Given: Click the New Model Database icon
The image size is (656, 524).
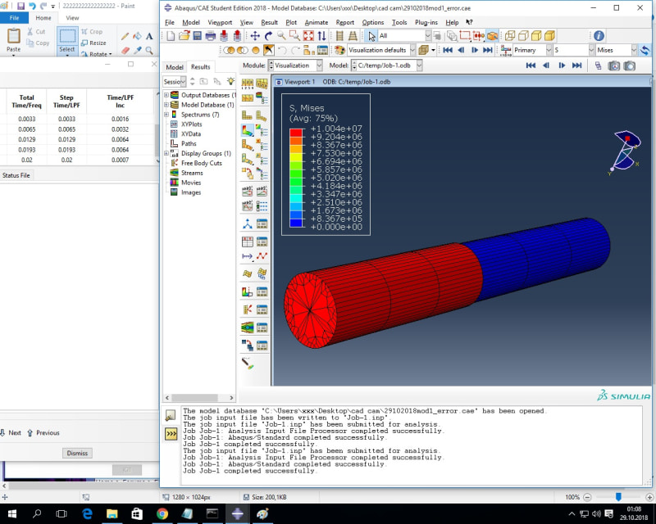Looking at the screenshot, I should (x=171, y=36).
